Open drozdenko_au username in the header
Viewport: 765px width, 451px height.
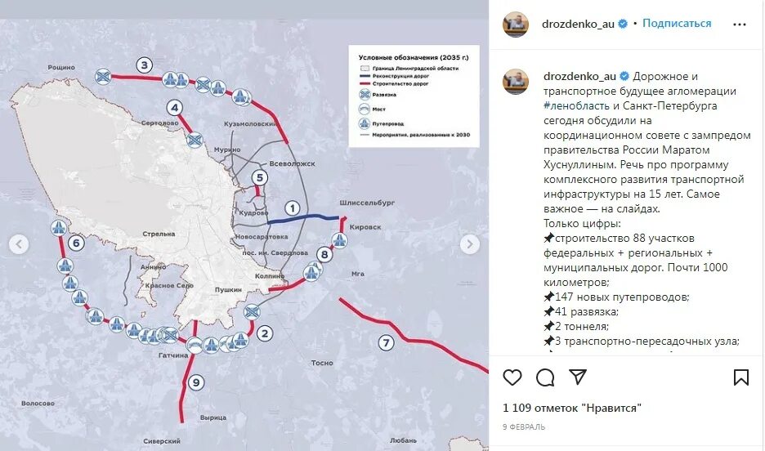coord(578,24)
